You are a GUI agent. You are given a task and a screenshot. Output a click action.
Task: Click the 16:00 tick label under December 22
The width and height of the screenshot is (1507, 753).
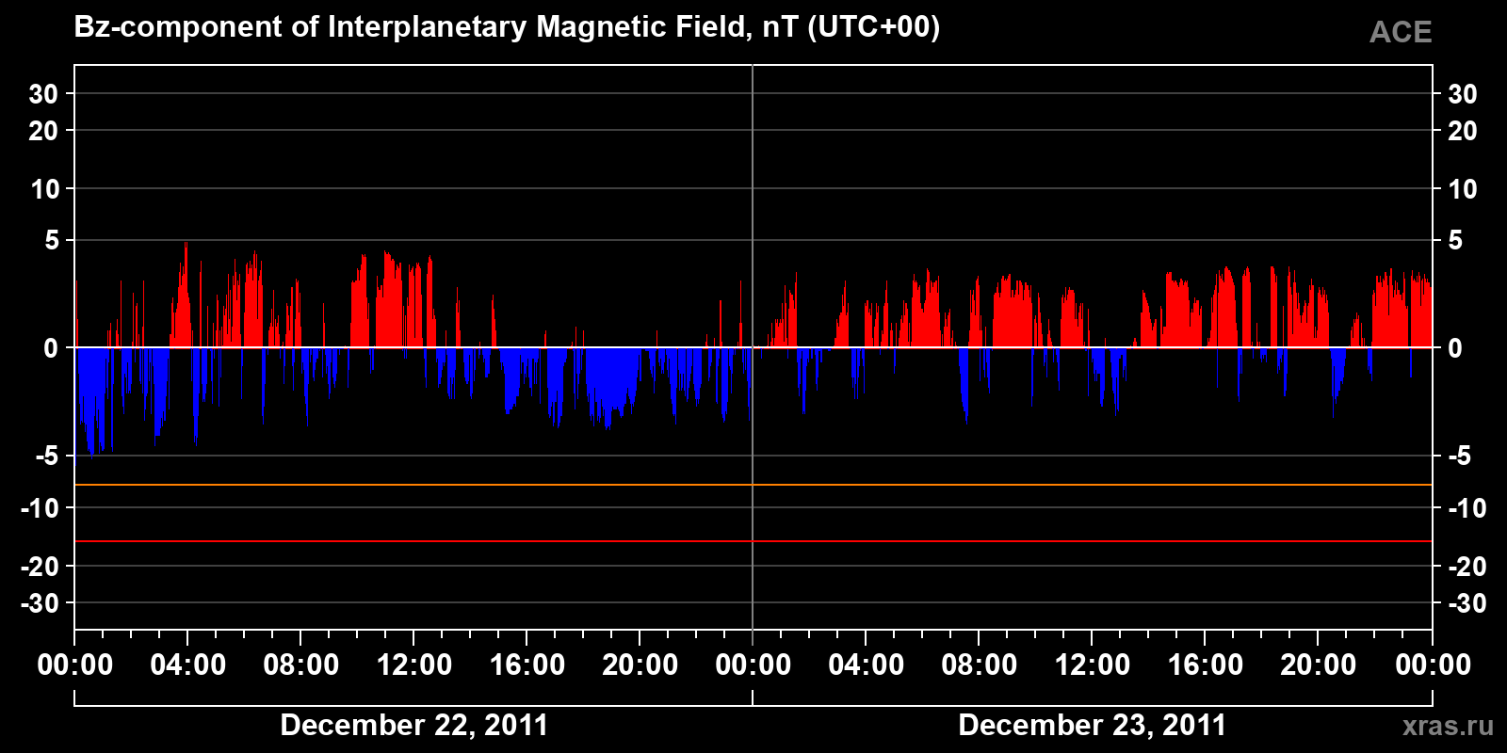click(527, 665)
